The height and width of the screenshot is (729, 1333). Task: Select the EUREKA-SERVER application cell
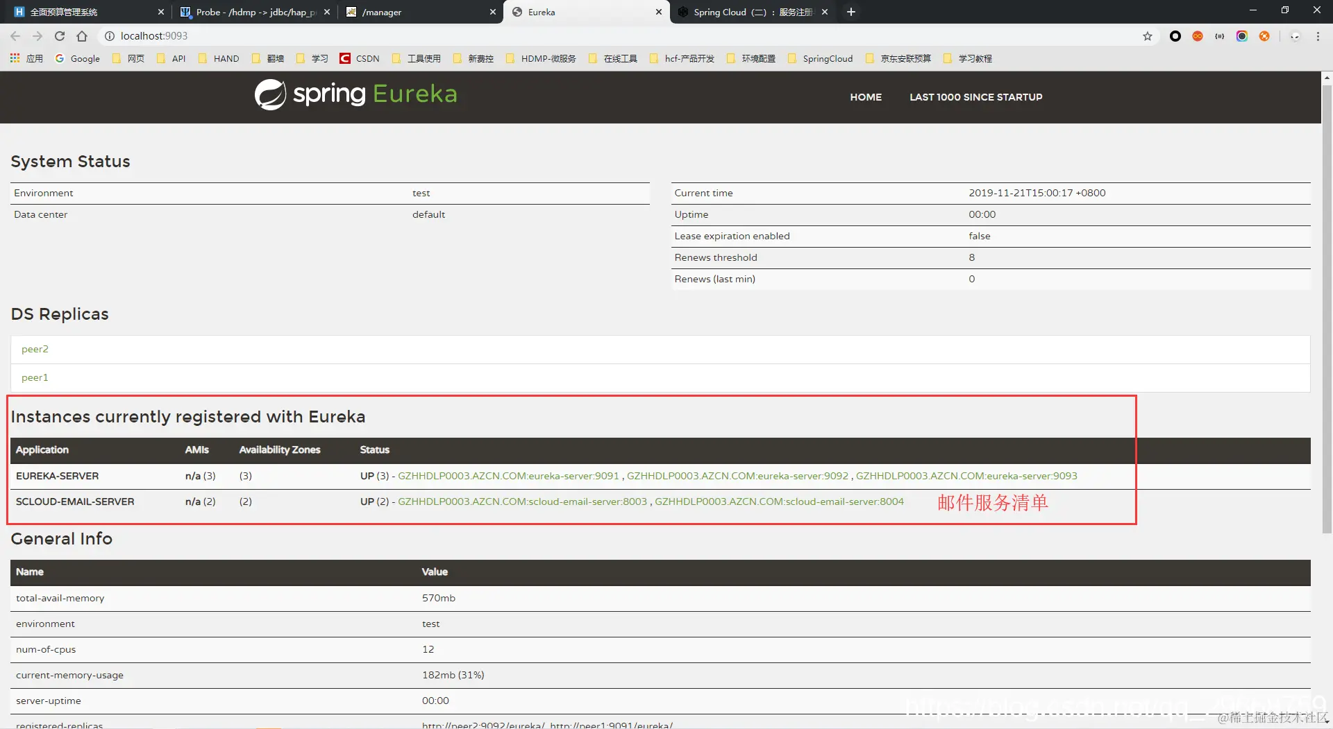[x=57, y=476]
